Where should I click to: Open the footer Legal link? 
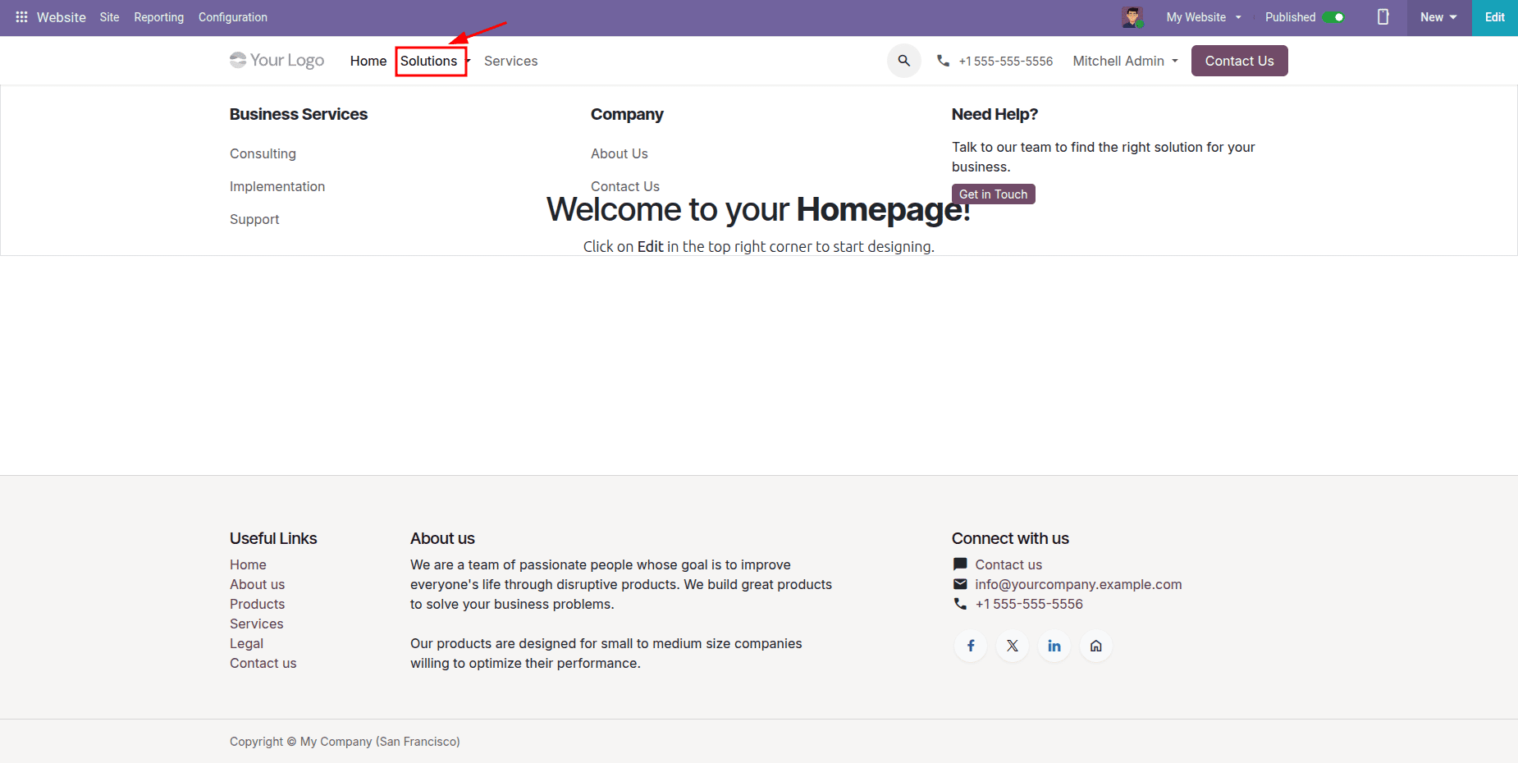[x=246, y=643]
